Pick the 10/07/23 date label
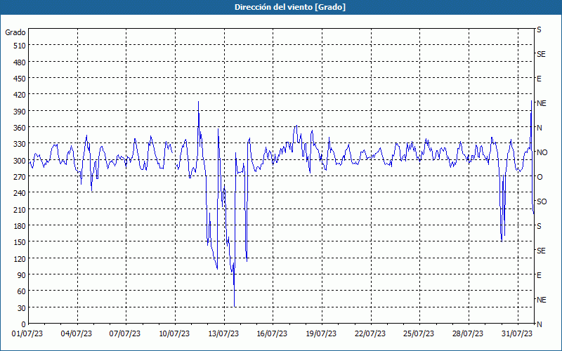Screen dimensions: 562x351 174,334
